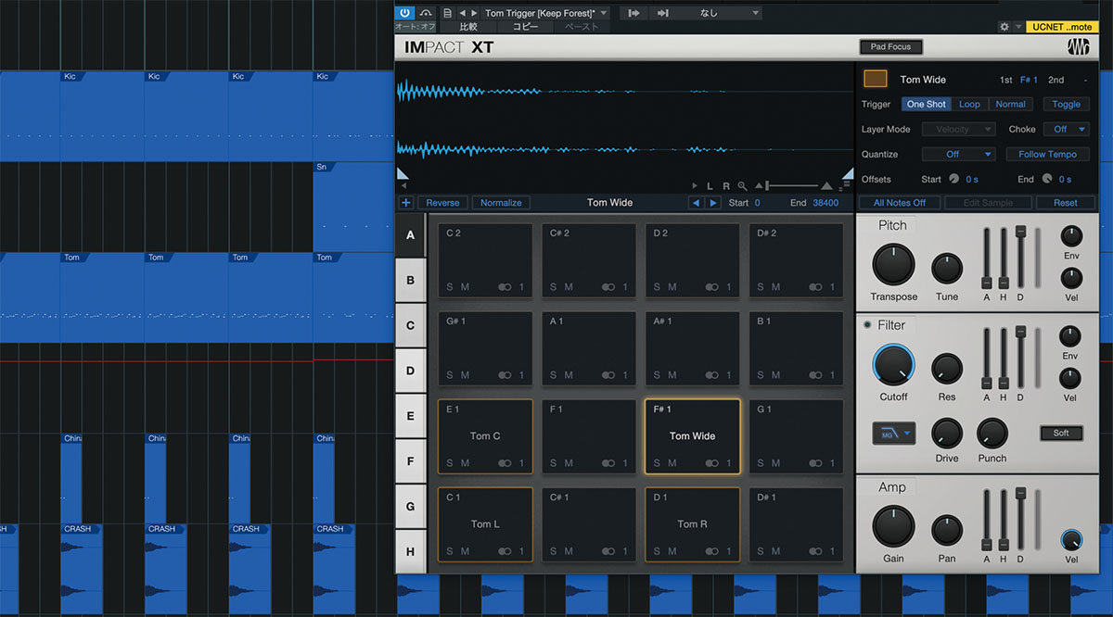This screenshot has height=617, width=1113.
Task: Select One Shot trigger mode
Action: 927,105
